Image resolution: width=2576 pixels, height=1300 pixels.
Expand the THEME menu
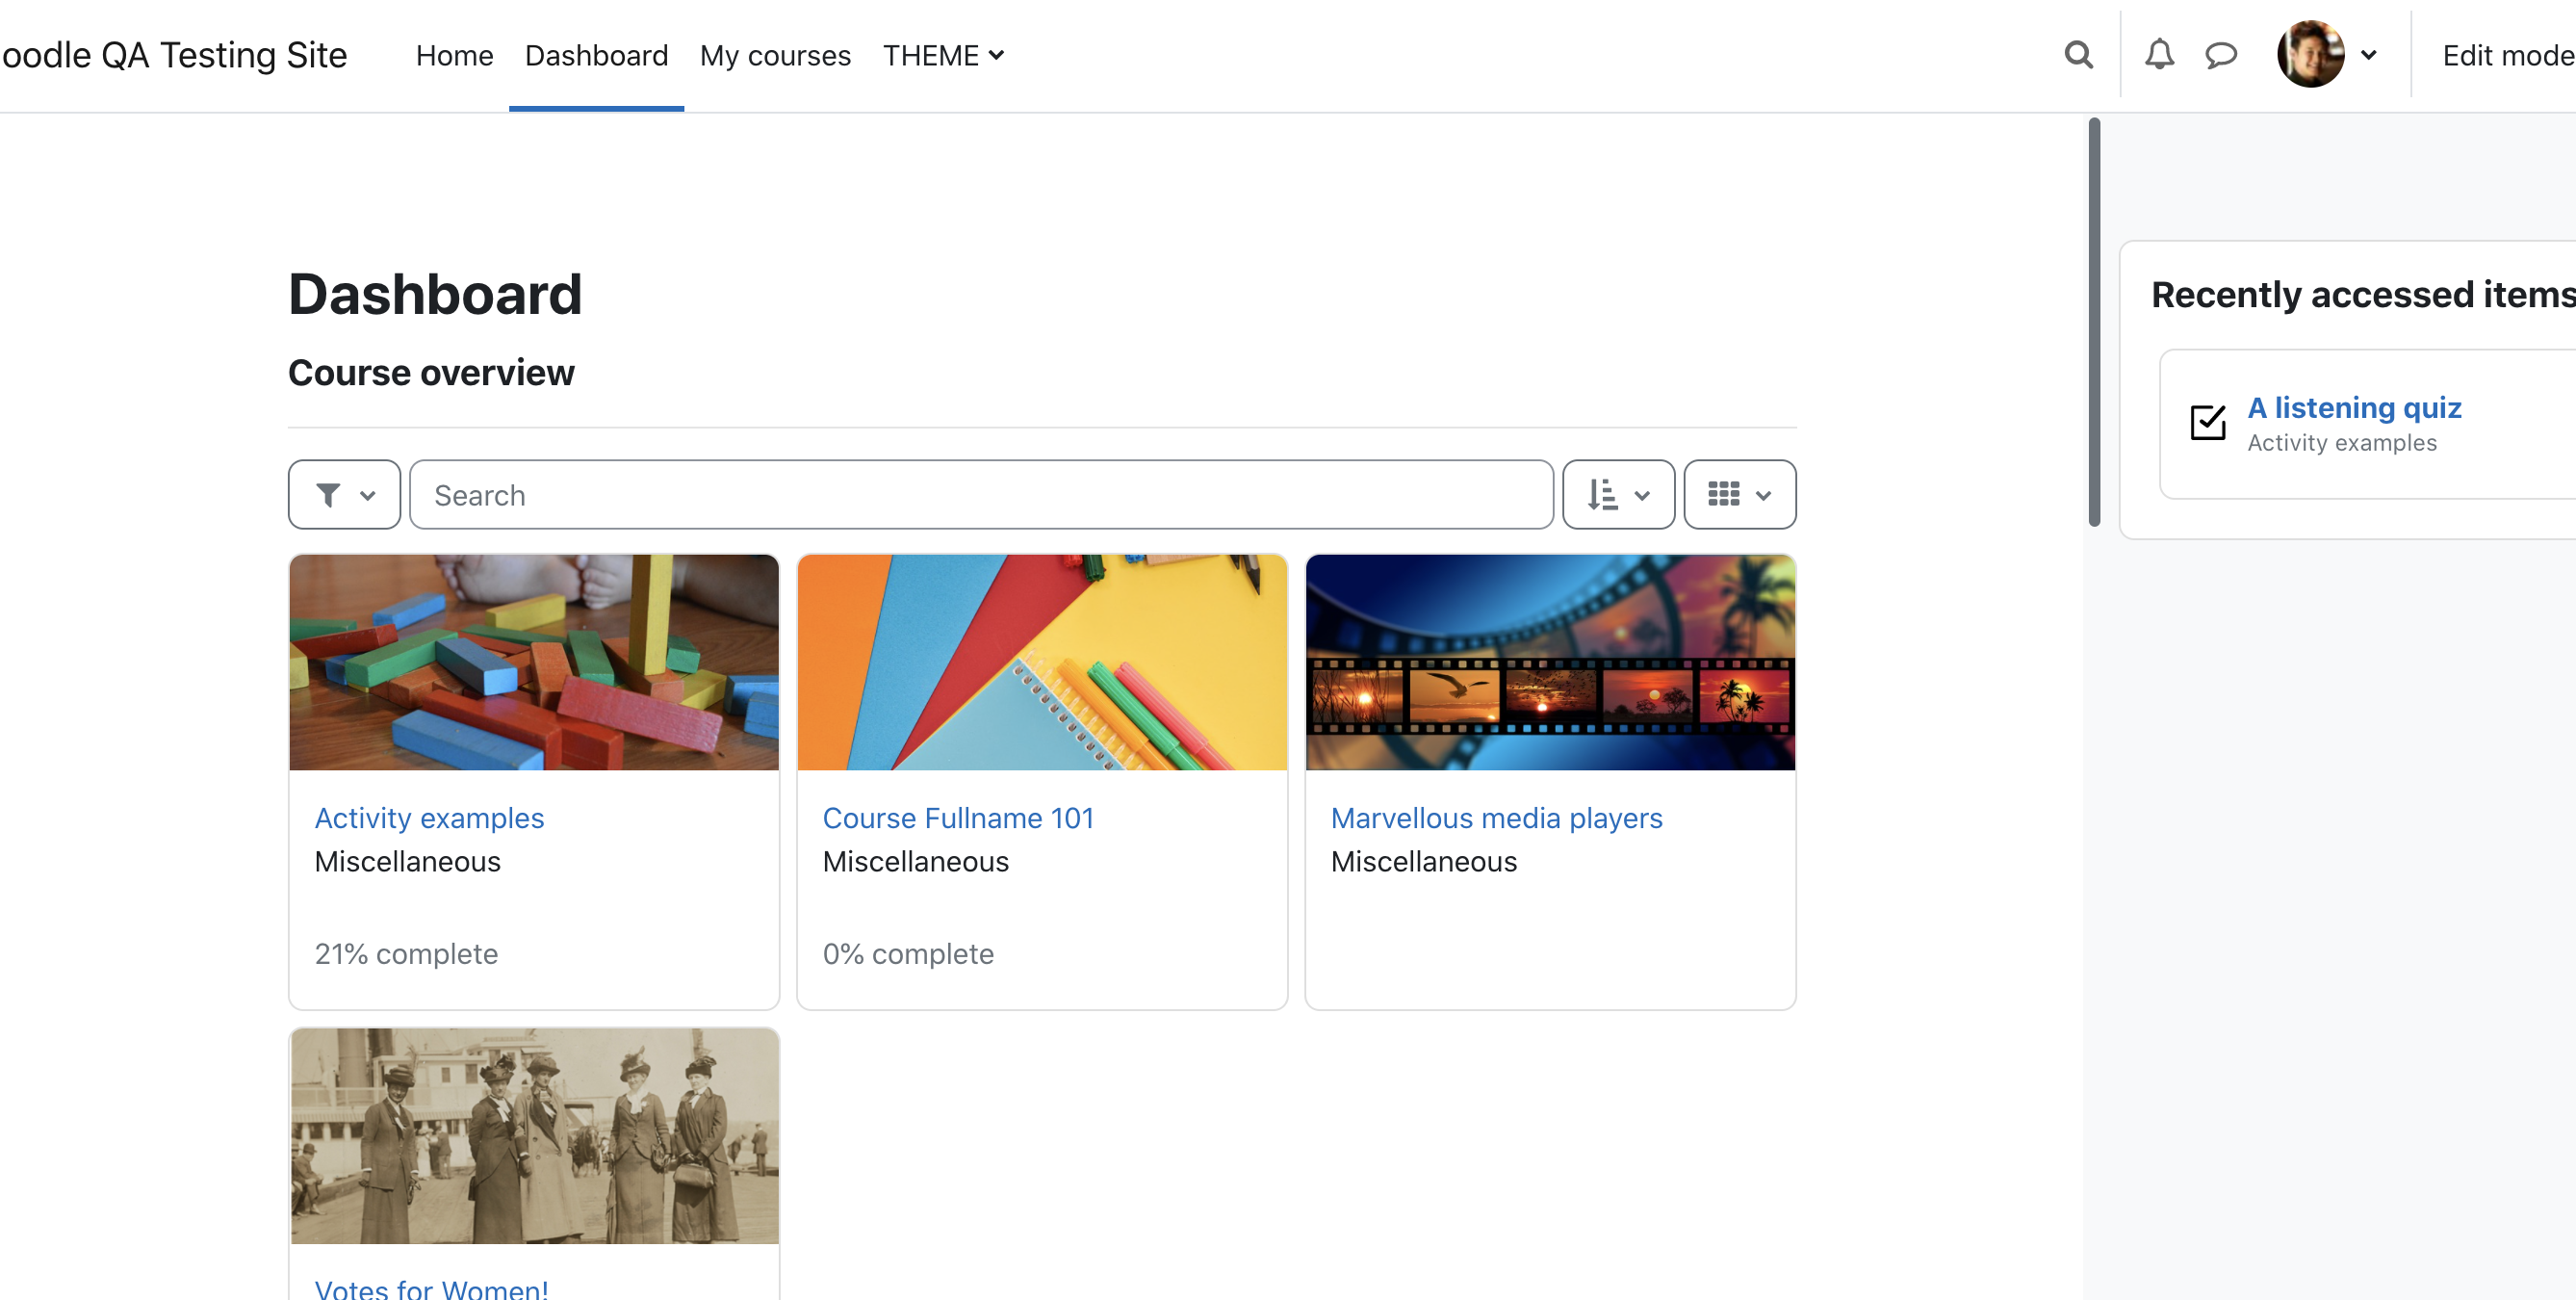coord(943,56)
